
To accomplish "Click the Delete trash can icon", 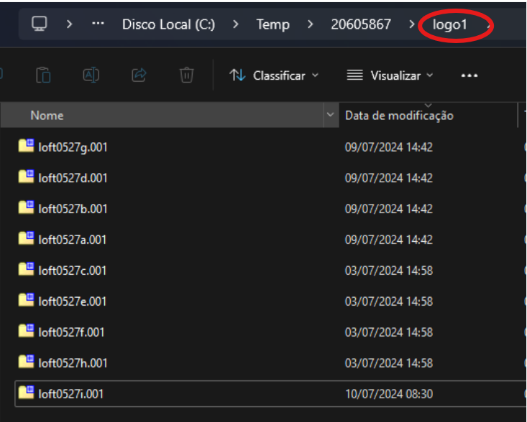I will [186, 75].
